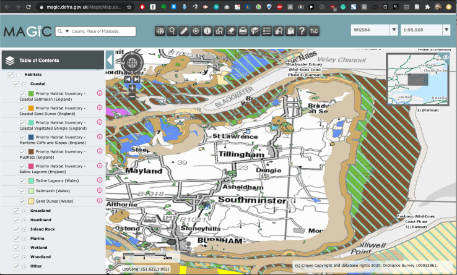This screenshot has height=275, width=457.
Task: Activate the ruler measure tool
Action: [x=184, y=31]
